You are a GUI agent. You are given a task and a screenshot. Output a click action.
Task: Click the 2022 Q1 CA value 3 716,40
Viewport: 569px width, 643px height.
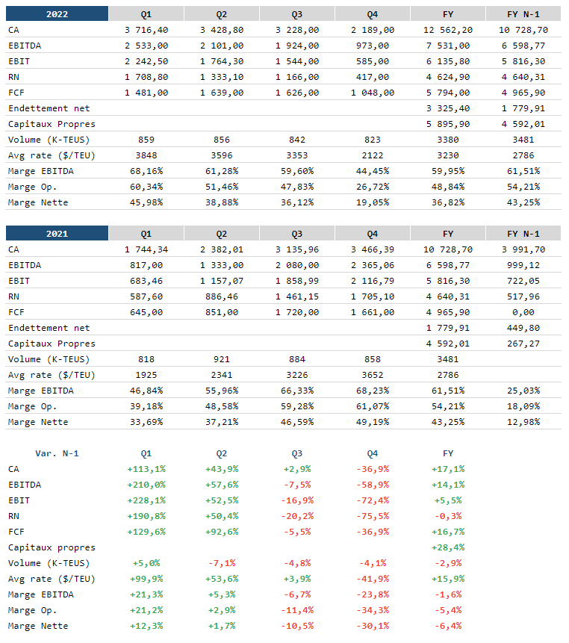pyautogui.click(x=146, y=30)
